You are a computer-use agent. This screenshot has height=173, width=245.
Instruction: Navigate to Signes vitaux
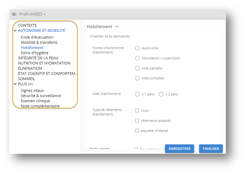point(32,90)
